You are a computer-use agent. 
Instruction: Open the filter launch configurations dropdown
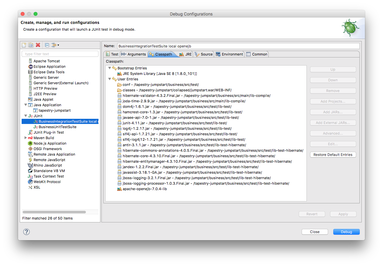[x=55, y=45]
